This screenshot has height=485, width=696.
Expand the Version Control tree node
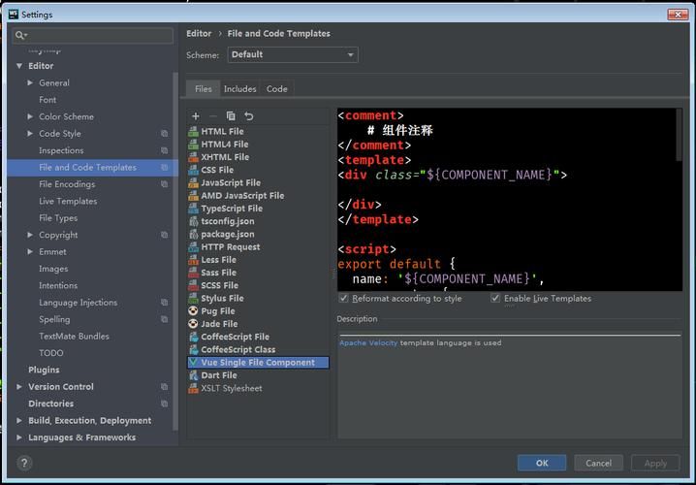point(20,387)
